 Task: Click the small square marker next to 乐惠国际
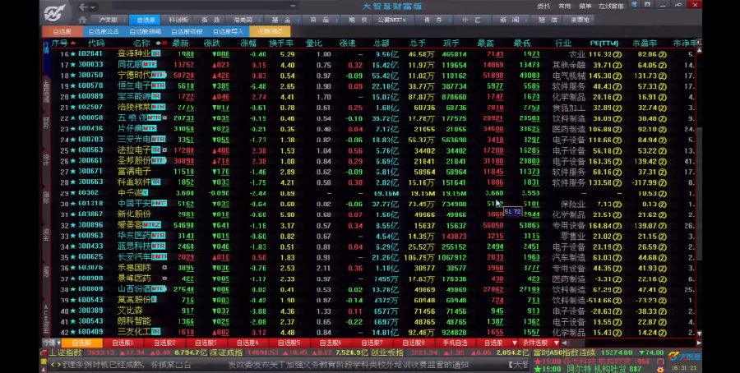click(164, 267)
